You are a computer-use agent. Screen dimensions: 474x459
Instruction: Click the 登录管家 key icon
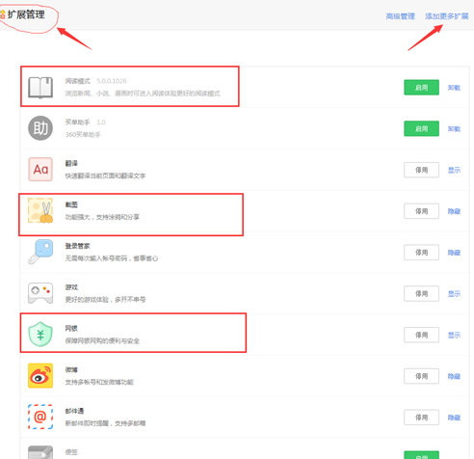[x=40, y=252]
